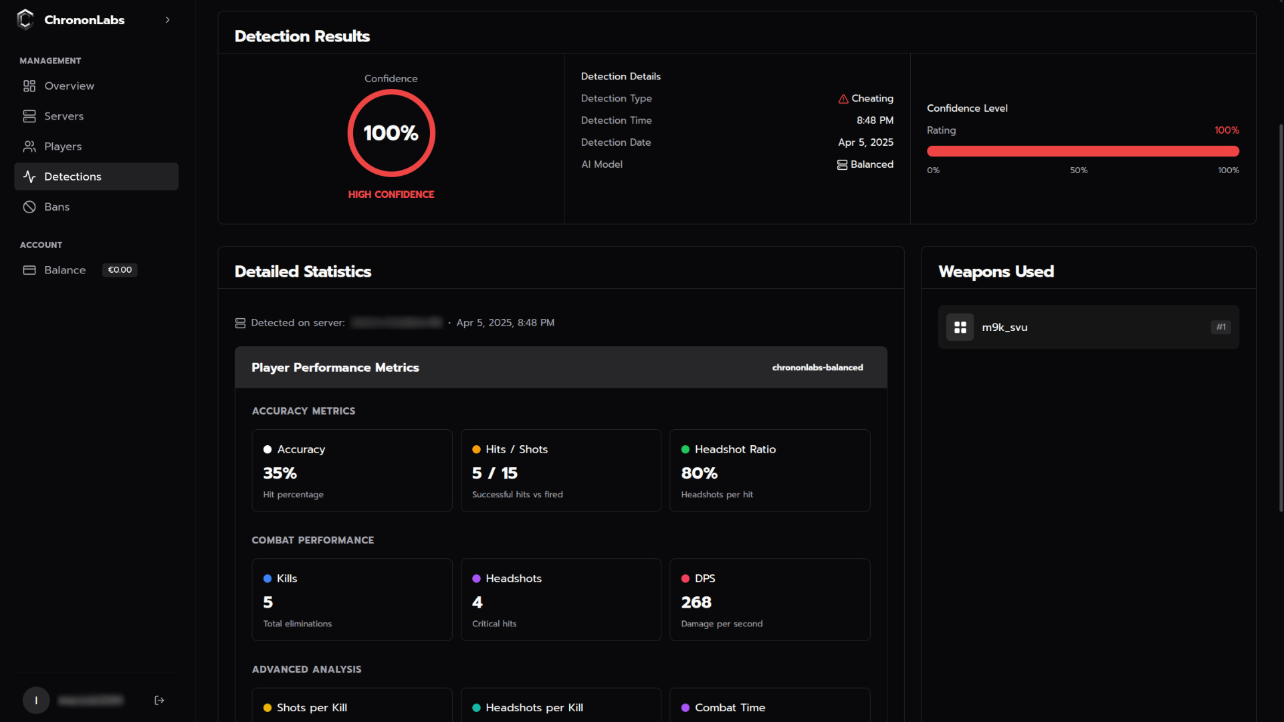This screenshot has width=1284, height=722.
Task: Click the €0.00 balance badge
Action: click(119, 270)
